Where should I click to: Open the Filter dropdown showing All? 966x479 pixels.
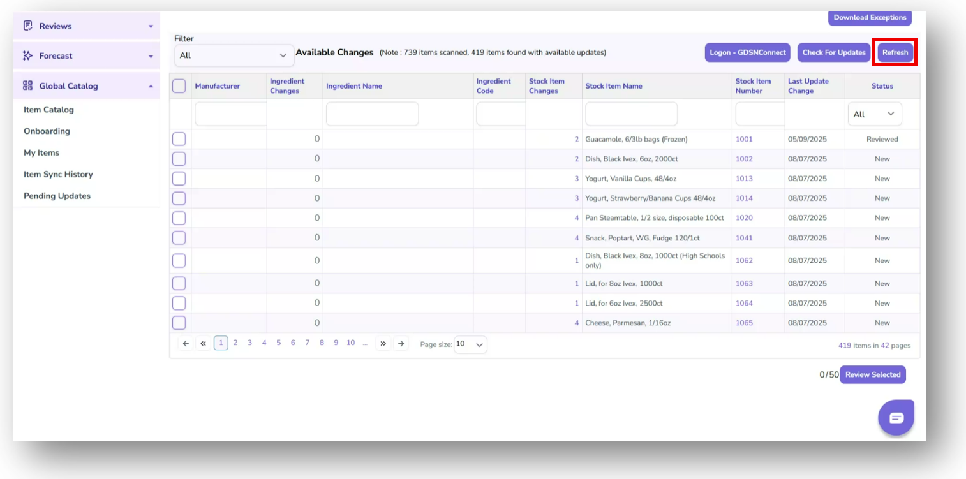[x=234, y=55]
